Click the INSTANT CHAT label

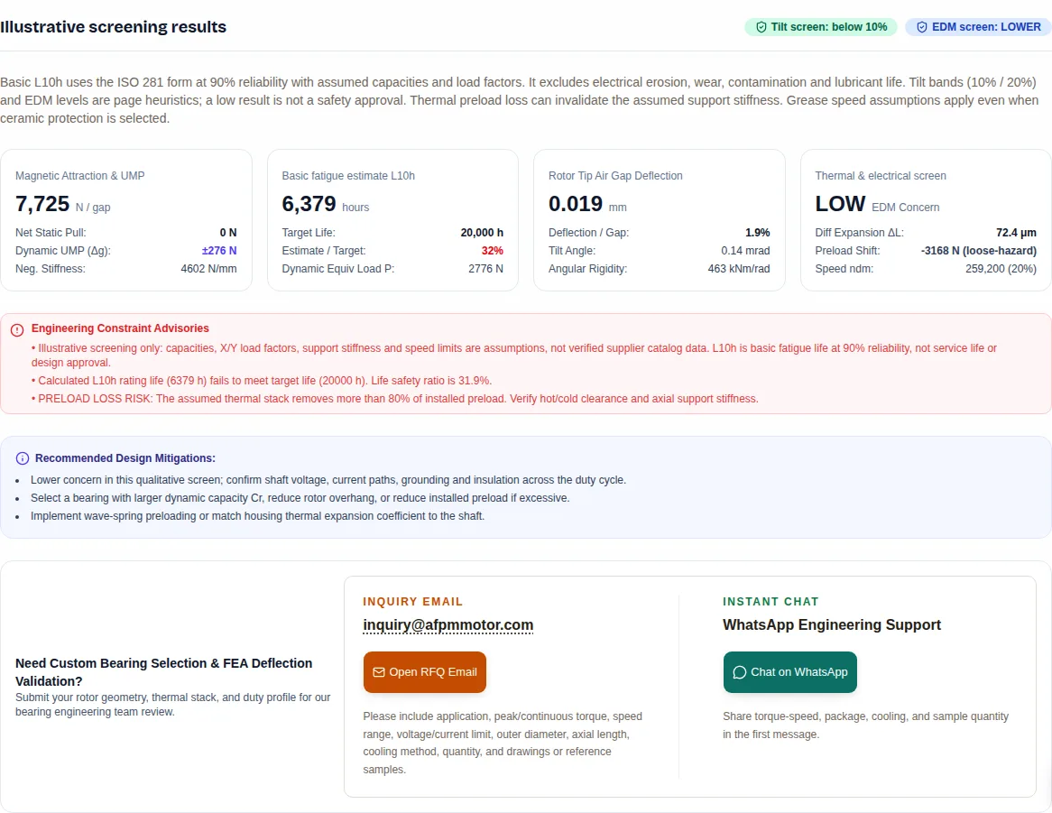[x=771, y=602]
